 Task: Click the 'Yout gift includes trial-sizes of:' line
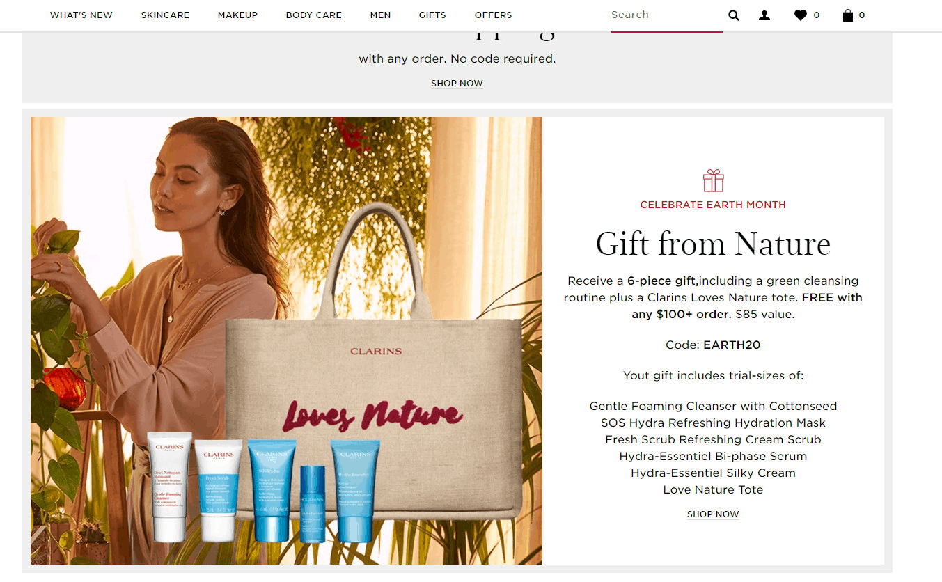(x=713, y=375)
